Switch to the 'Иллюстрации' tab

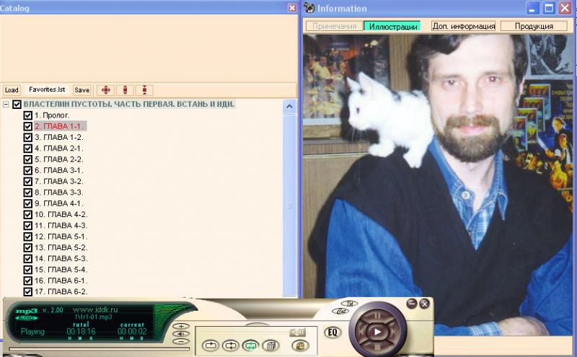[x=392, y=26]
